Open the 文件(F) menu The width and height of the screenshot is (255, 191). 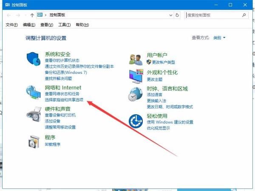[11, 25]
